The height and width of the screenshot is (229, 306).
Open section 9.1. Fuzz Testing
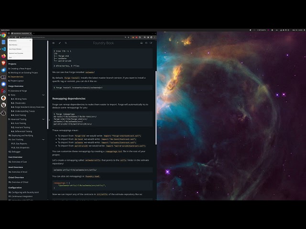tap(18, 123)
